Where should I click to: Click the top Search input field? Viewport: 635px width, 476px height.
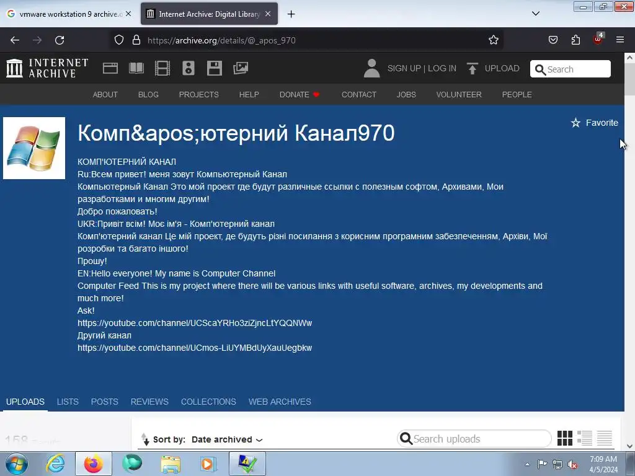[571, 69]
